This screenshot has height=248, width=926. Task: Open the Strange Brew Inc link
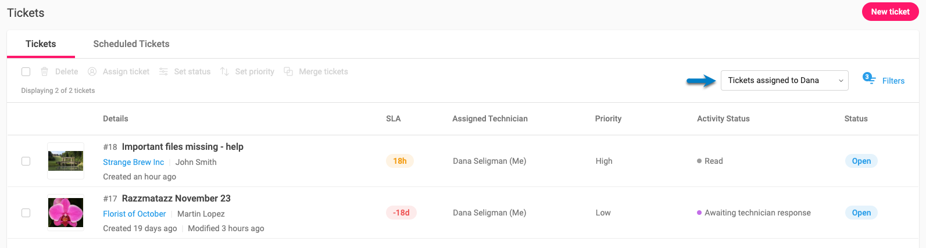point(134,162)
